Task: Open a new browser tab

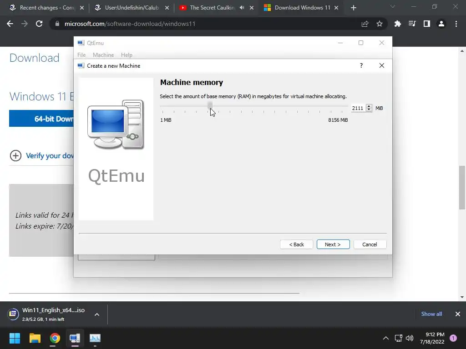Action: (353, 8)
